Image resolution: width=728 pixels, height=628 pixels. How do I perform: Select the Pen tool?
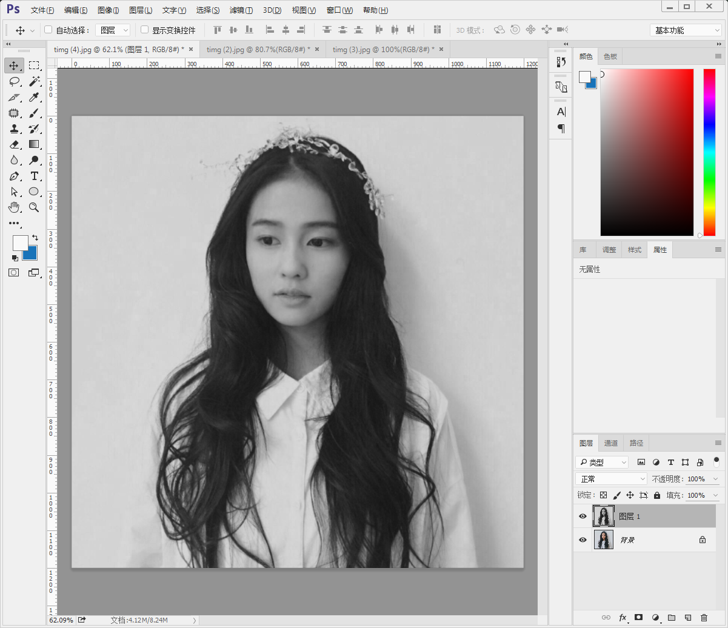(x=14, y=176)
